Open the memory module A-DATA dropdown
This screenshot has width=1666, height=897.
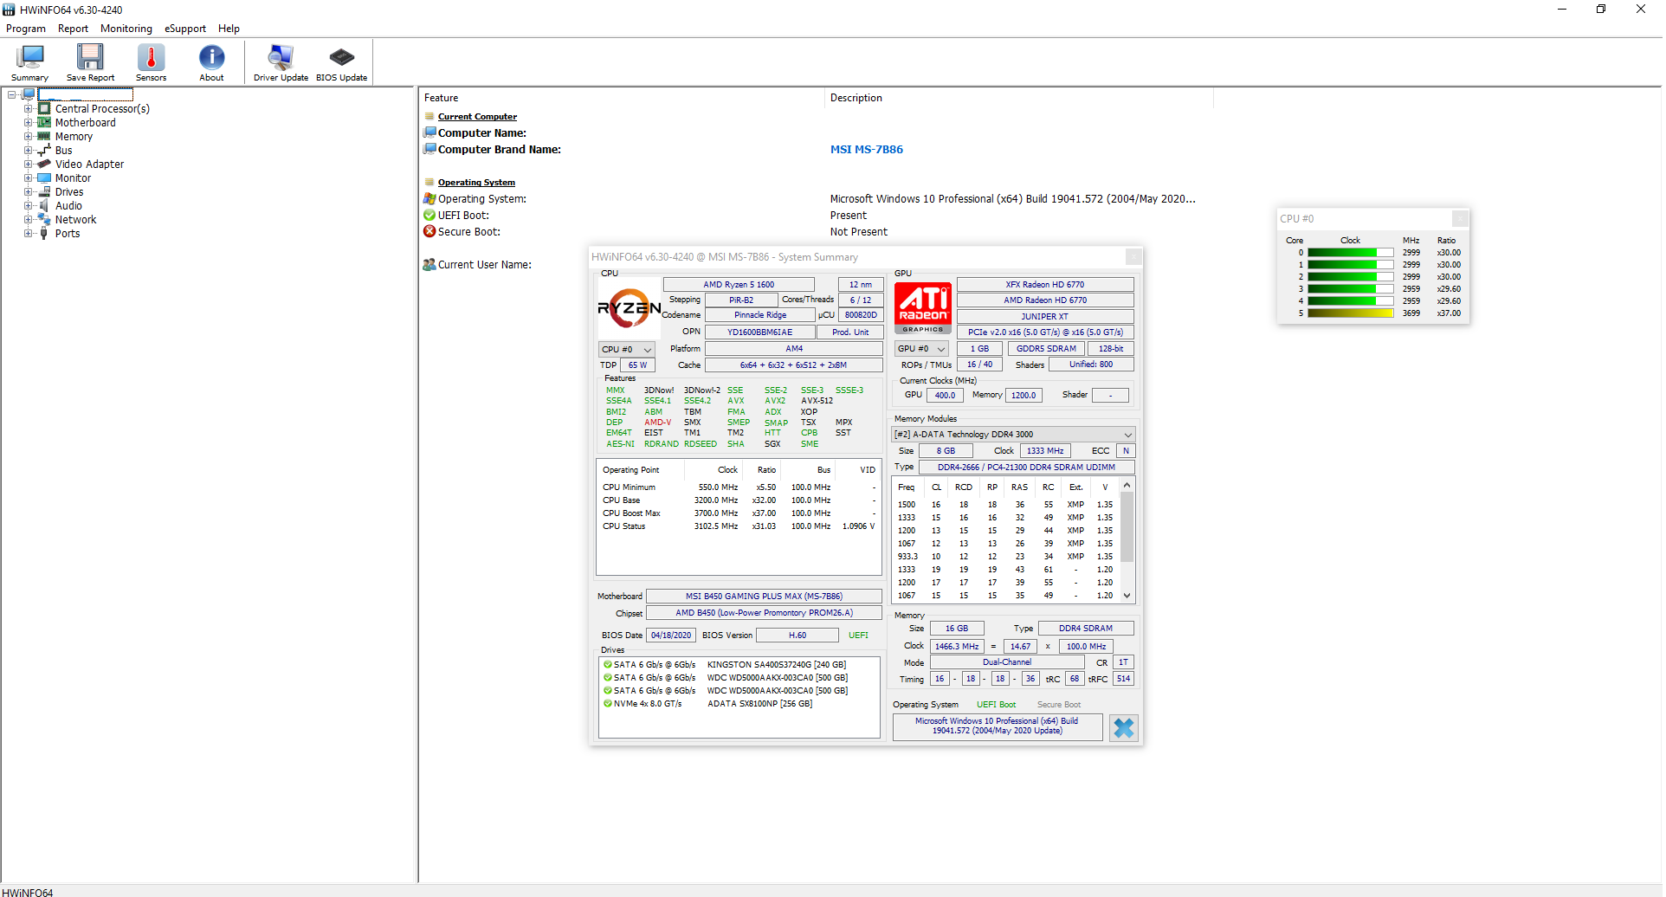1013,435
